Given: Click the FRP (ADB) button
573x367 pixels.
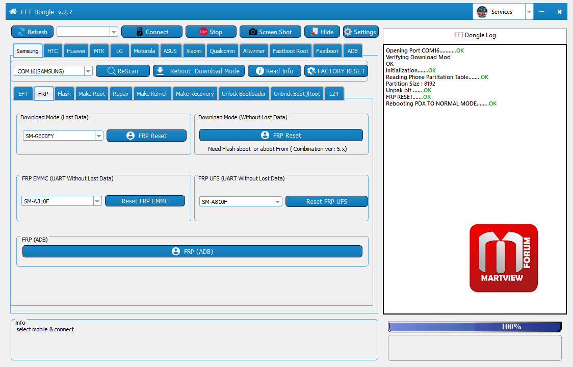Looking at the screenshot, I should click(192, 251).
